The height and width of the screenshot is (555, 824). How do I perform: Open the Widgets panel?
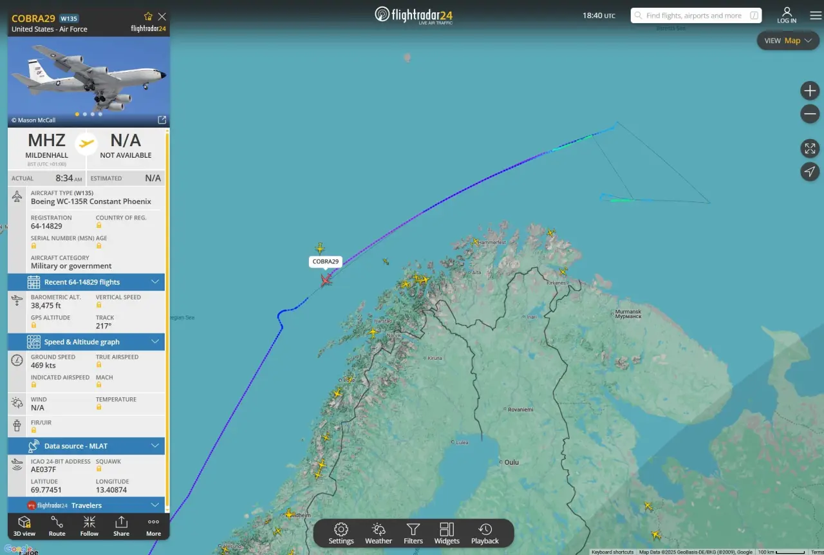coord(447,534)
